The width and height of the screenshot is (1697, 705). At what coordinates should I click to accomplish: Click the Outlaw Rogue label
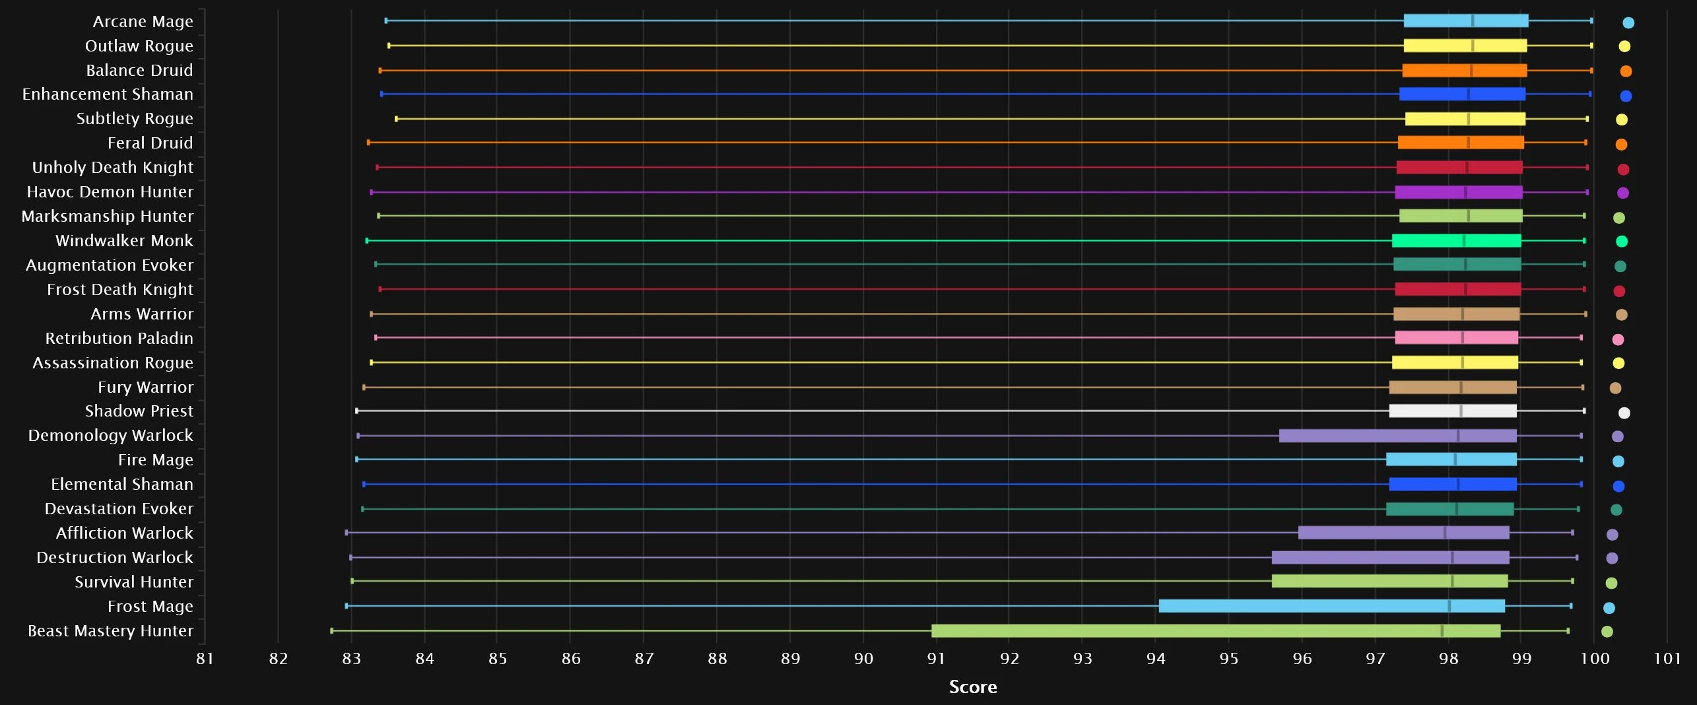[x=139, y=46]
